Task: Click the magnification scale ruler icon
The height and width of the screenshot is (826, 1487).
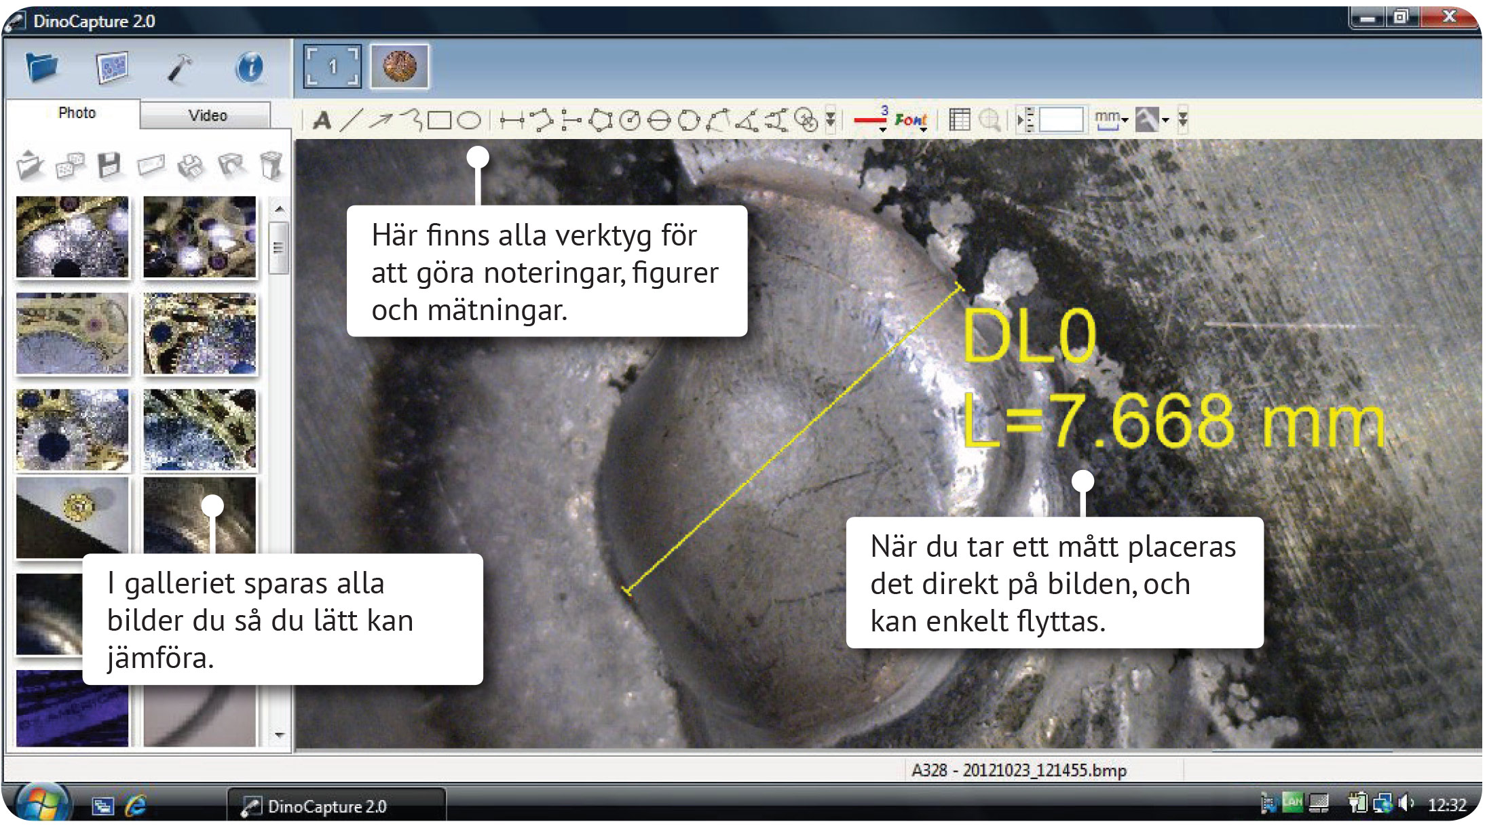Action: tap(1025, 120)
